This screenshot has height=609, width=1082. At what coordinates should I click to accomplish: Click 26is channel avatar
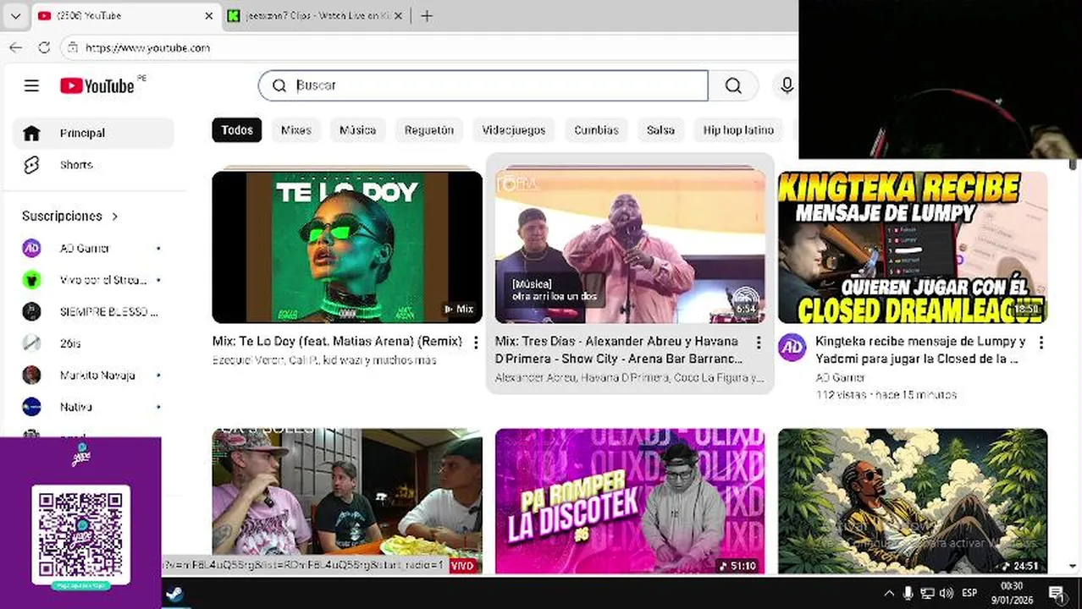point(31,343)
